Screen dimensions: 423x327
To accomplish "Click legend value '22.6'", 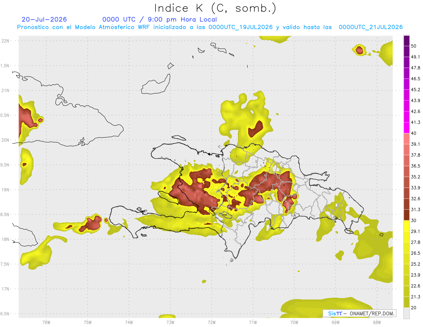I will click(x=416, y=286).
